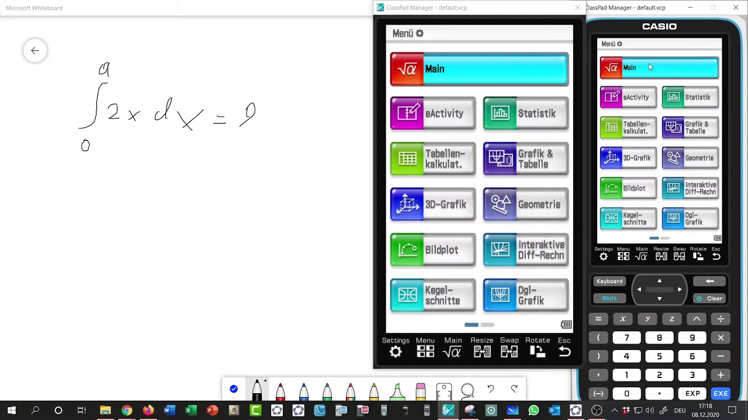748x420 pixels.
Task: Click EXP key on Casio calculator
Action: click(692, 394)
